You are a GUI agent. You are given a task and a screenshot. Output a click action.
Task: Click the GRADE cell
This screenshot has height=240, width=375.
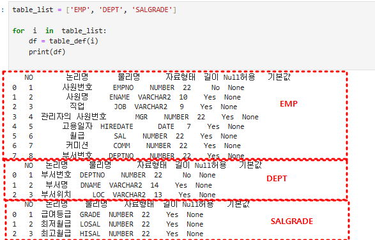[x=90, y=214]
